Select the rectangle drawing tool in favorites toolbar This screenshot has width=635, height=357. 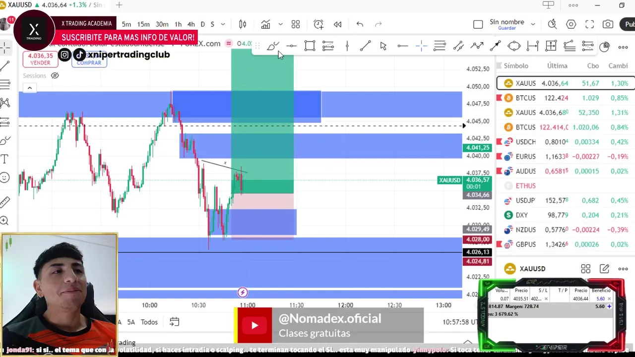(310, 46)
